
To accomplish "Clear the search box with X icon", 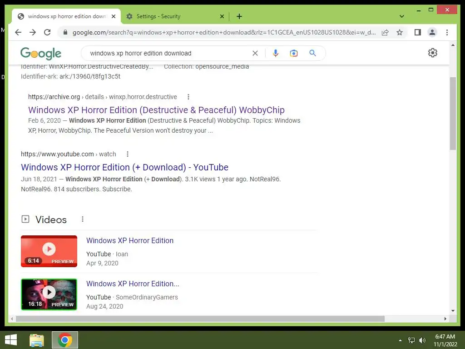I will [255, 53].
